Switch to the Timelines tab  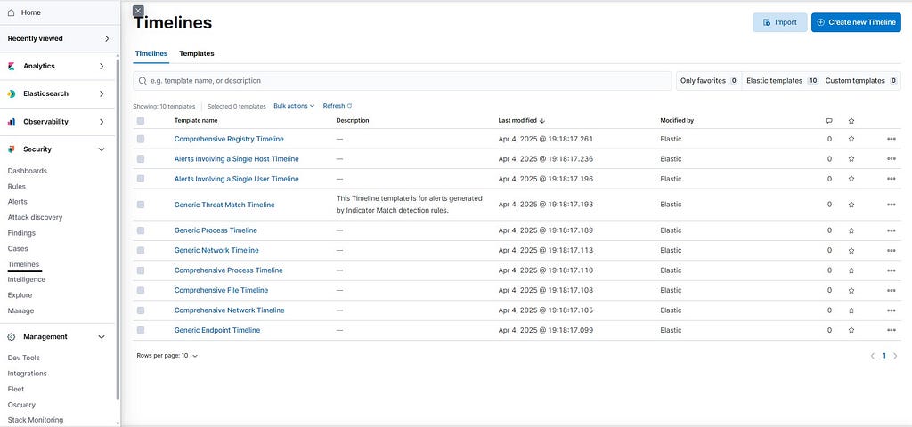pos(151,53)
